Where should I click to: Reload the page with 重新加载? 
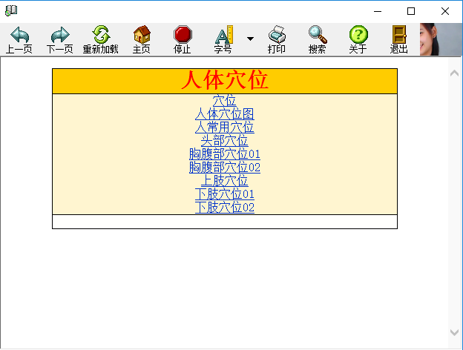100,35
